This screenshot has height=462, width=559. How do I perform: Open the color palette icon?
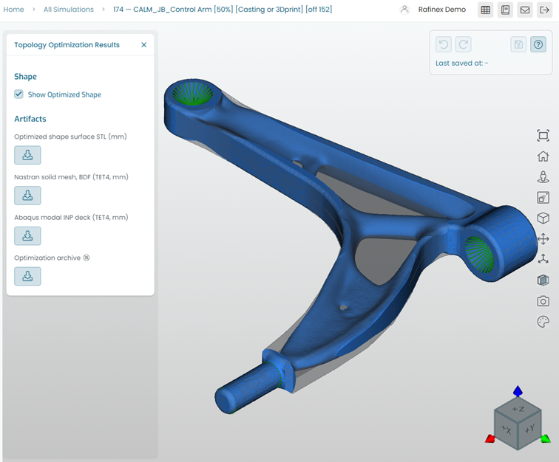[x=543, y=322]
